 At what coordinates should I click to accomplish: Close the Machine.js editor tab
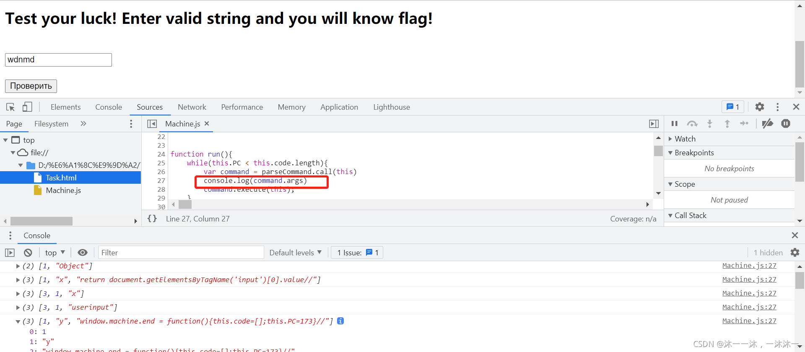[207, 123]
